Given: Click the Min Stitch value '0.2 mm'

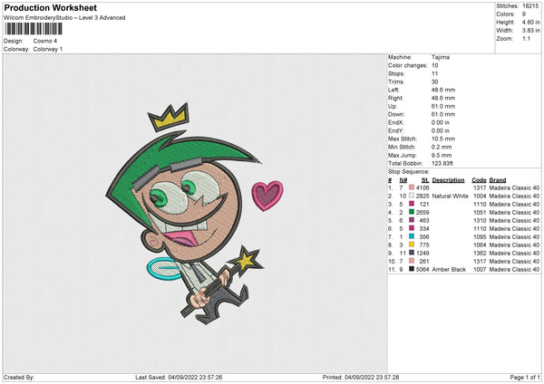Looking at the screenshot, I should click(x=442, y=147).
